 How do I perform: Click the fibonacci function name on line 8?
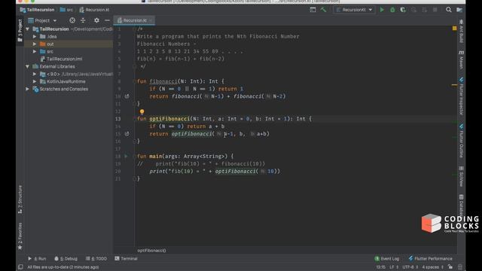click(x=163, y=81)
